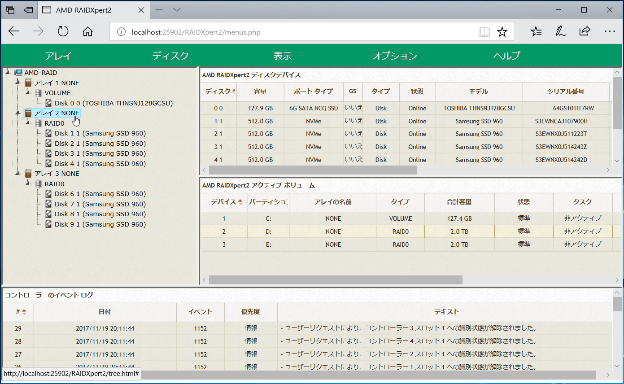Viewport: 624px width, 384px height.
Task: Click the Disk 2 1 drive icon
Action: pos(49,144)
